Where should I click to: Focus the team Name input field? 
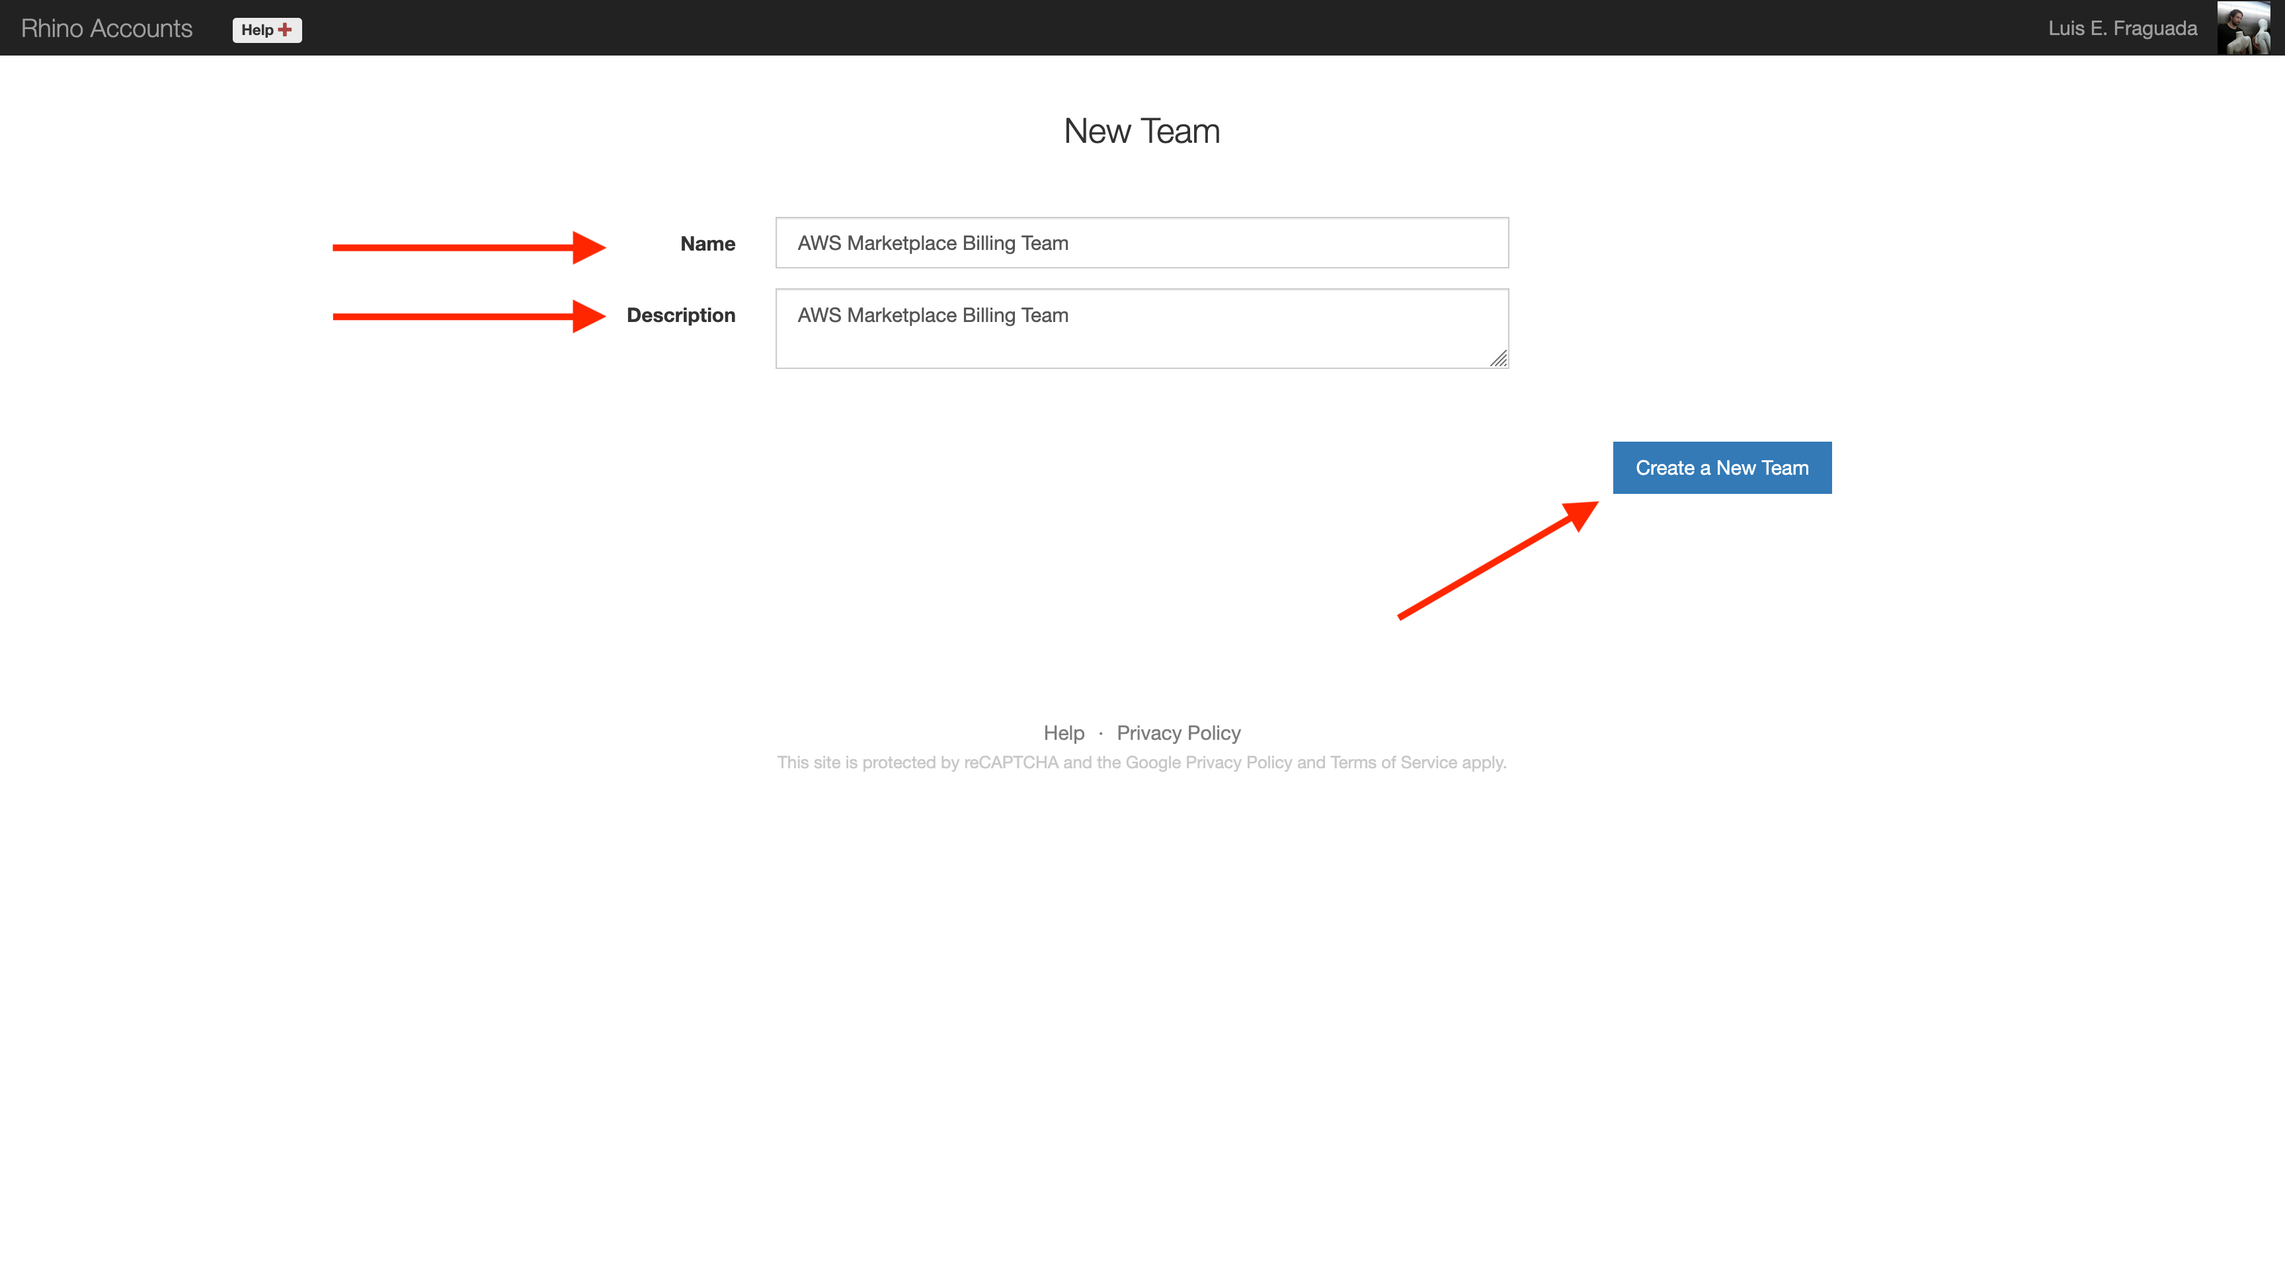[1142, 243]
